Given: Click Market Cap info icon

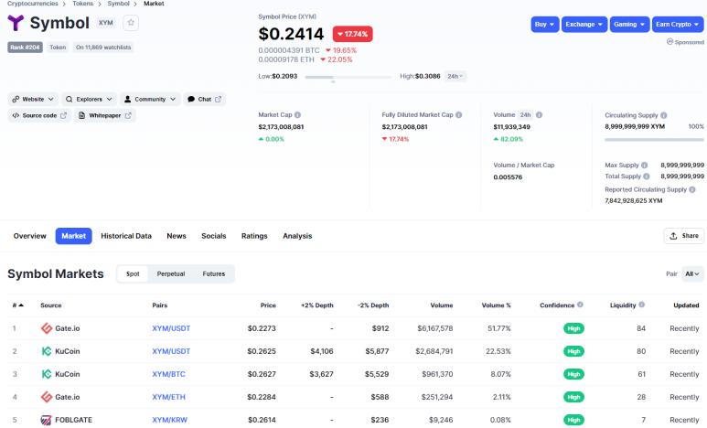Looking at the screenshot, I should point(297,115).
